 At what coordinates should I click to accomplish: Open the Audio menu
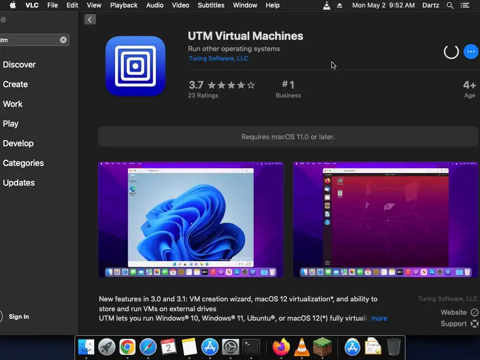(155, 5)
